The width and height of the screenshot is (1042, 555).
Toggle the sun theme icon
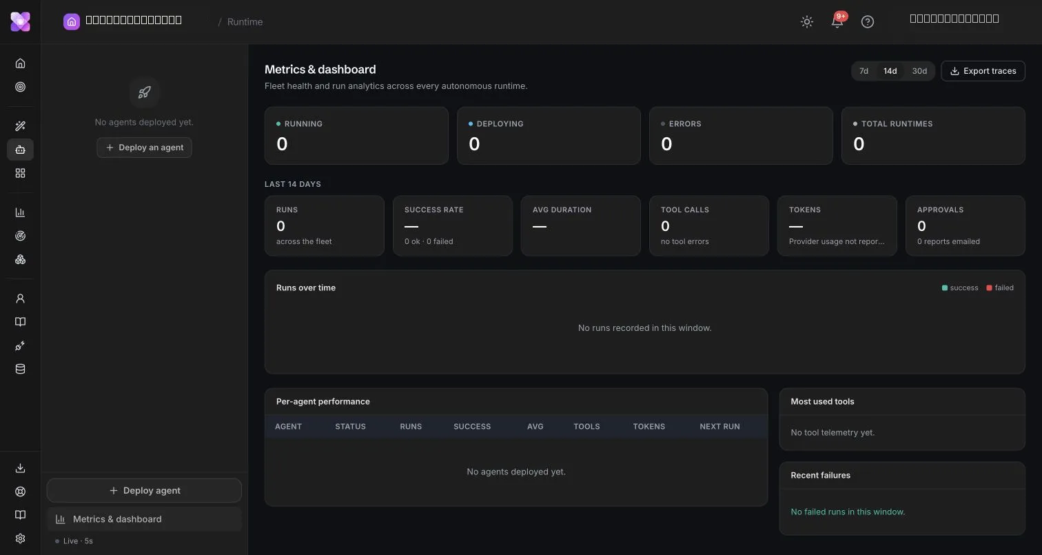807,21
